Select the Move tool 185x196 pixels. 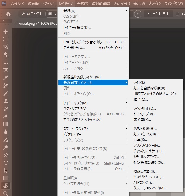6,31
